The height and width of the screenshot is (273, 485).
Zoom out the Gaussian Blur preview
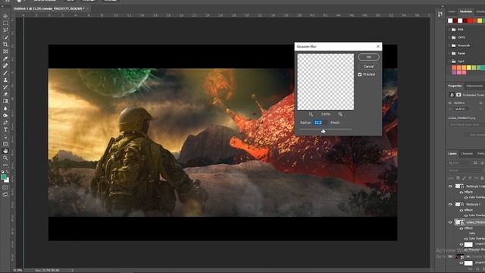pyautogui.click(x=311, y=115)
